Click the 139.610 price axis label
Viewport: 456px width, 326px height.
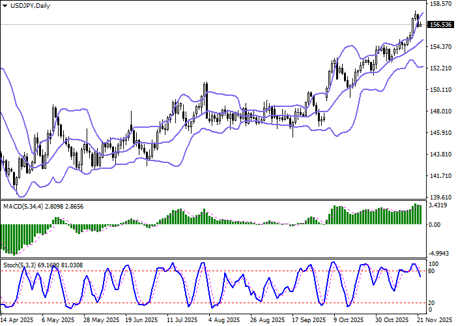pyautogui.click(x=440, y=197)
